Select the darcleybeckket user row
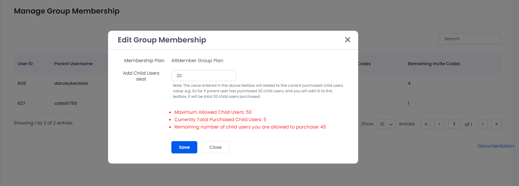This screenshot has height=186, width=519. coord(257,83)
